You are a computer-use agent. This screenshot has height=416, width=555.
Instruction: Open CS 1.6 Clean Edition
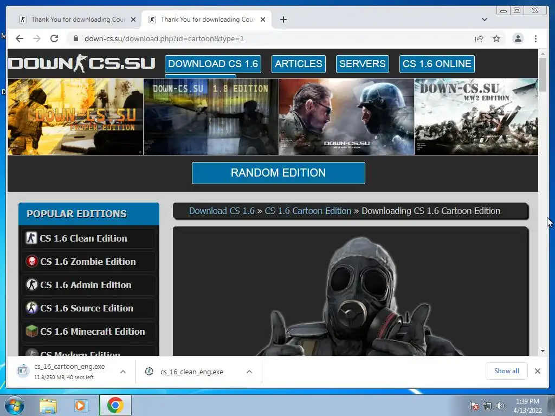click(88, 238)
